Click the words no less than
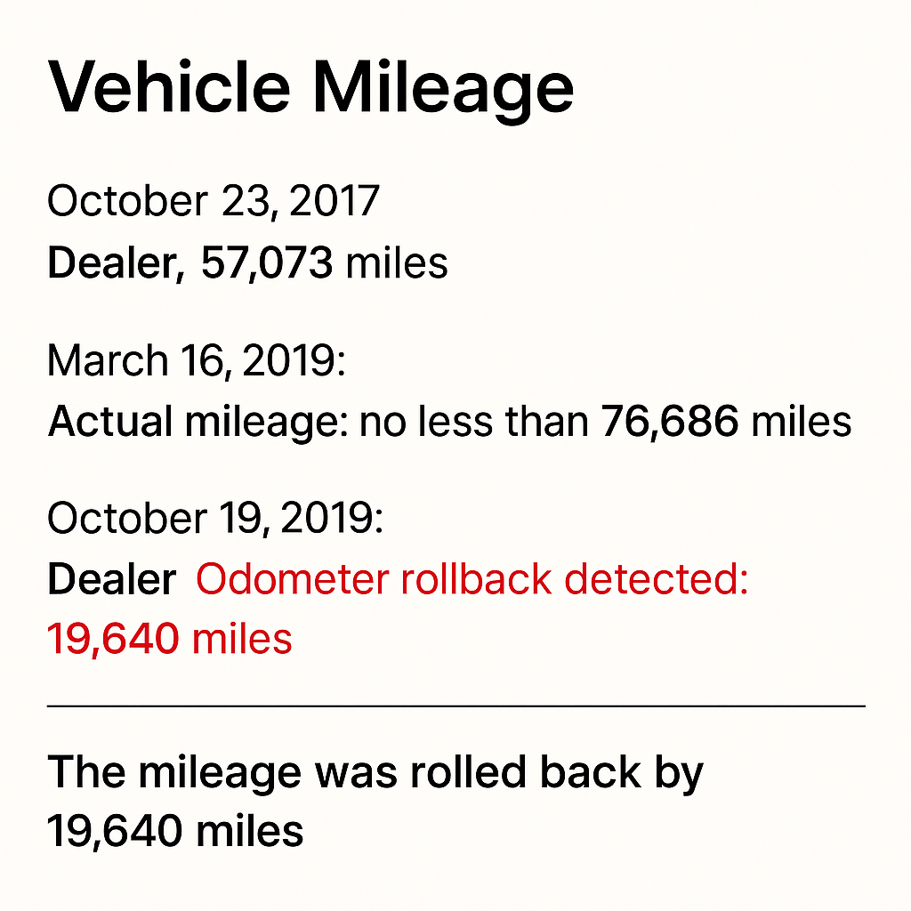 click(474, 421)
